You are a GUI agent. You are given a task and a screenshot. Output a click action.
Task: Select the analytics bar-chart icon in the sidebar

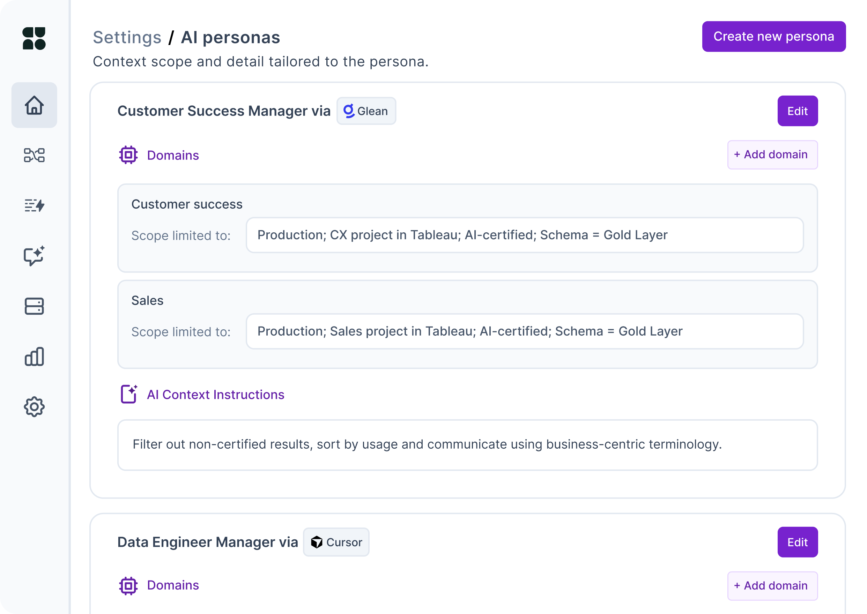(x=35, y=356)
